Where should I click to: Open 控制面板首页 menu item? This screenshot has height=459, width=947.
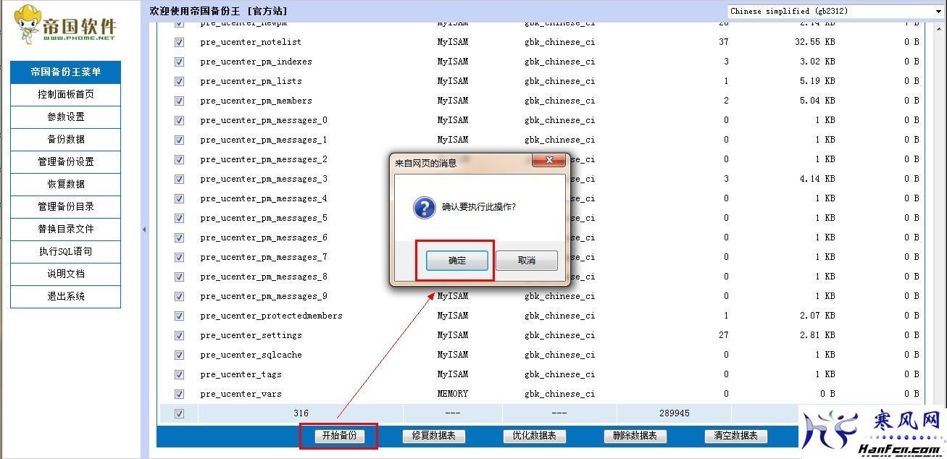point(66,95)
